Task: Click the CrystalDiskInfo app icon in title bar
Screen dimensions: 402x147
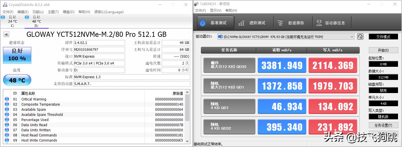Action: [5, 5]
